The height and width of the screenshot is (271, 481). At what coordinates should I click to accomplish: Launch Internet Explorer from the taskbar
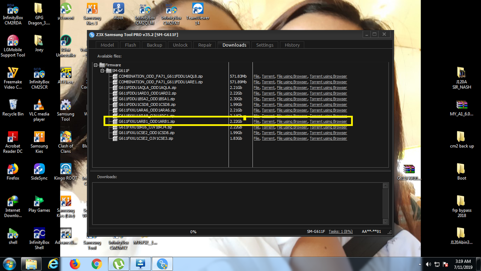[x=53, y=264]
